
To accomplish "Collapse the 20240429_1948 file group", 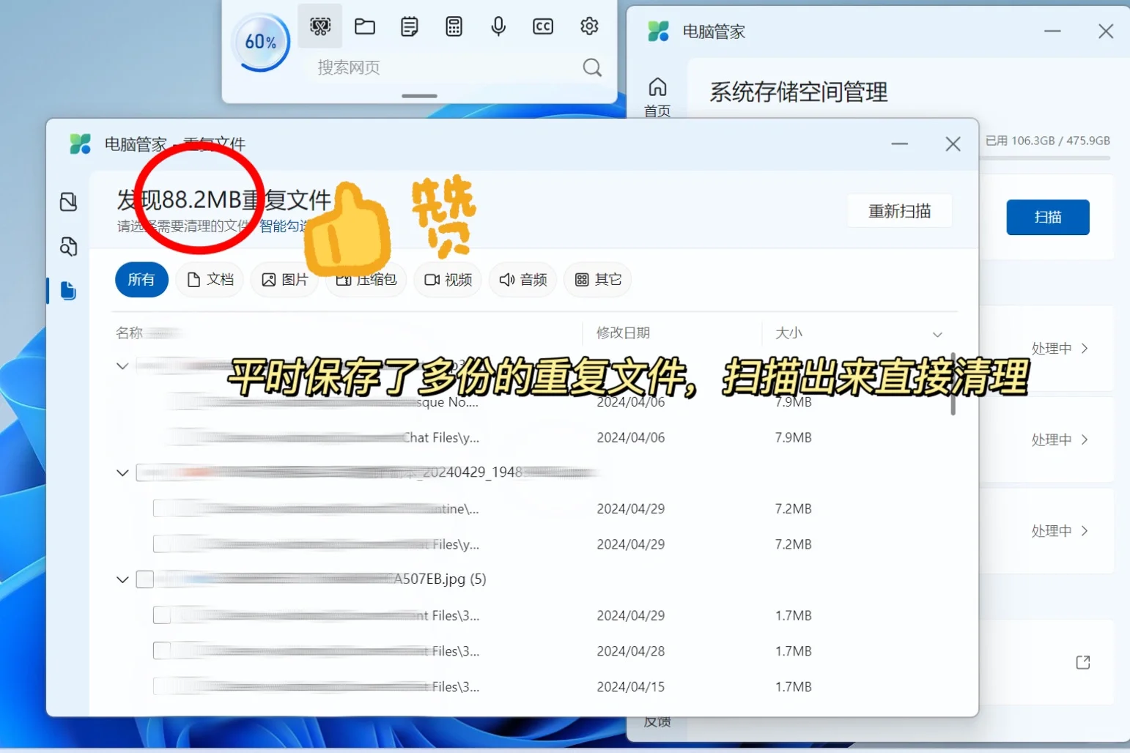I will click(122, 472).
